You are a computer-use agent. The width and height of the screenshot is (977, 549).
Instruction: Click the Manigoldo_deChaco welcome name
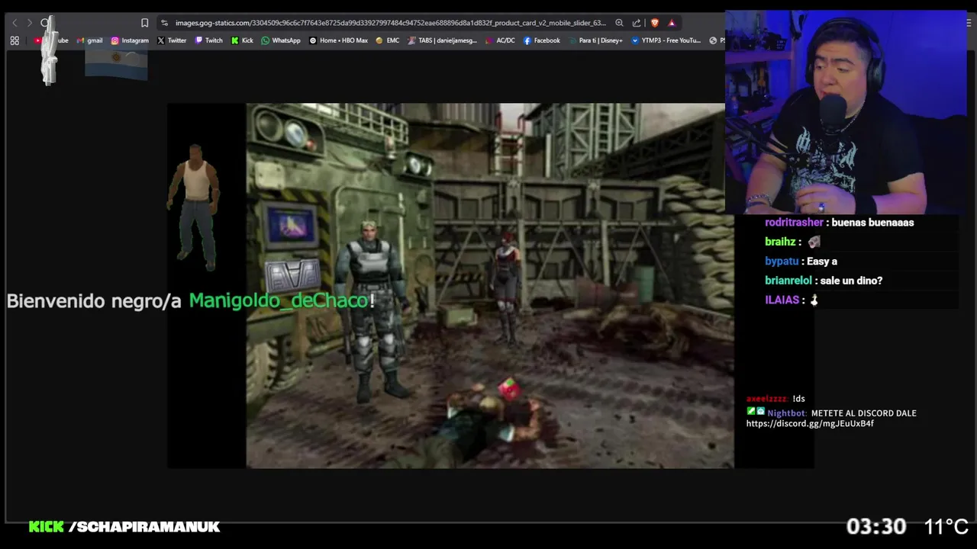tap(279, 300)
